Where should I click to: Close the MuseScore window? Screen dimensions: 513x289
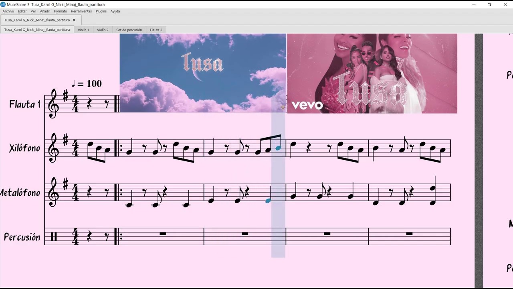click(505, 4)
